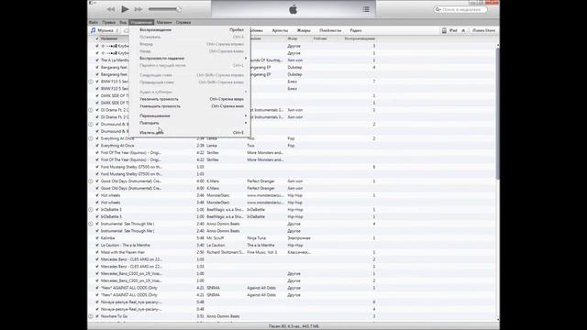Click the Ninja Tuna album cell
Image resolution: width=587 pixels, height=330 pixels.
257,238
